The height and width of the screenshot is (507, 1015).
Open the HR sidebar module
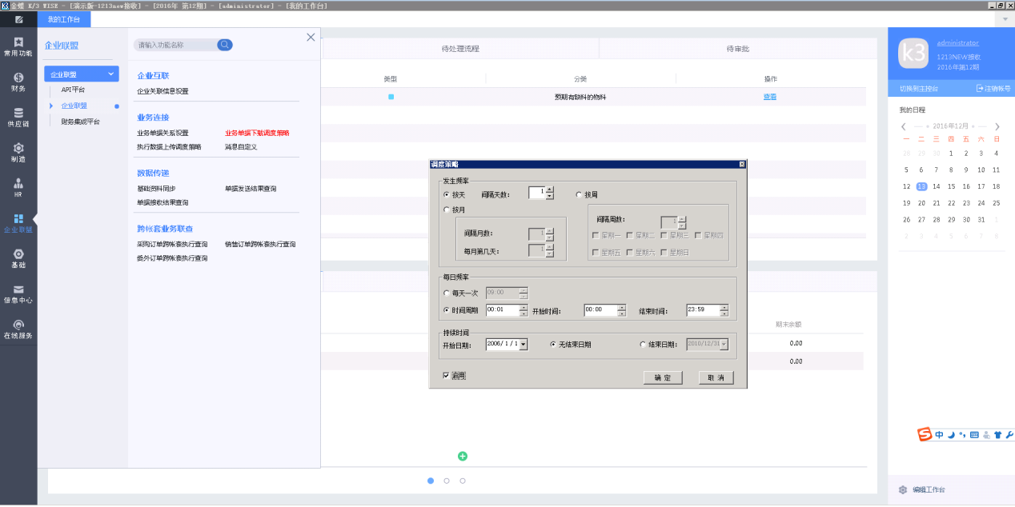(18, 187)
